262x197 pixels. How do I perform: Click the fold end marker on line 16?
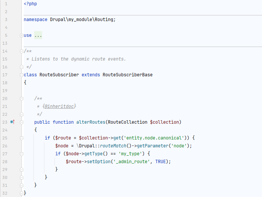(21, 67)
